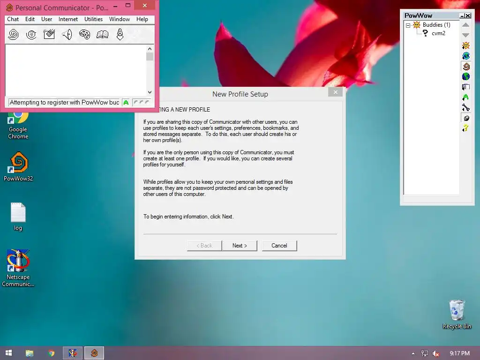Select the PowWow32 desktop shortcut

click(x=18, y=166)
